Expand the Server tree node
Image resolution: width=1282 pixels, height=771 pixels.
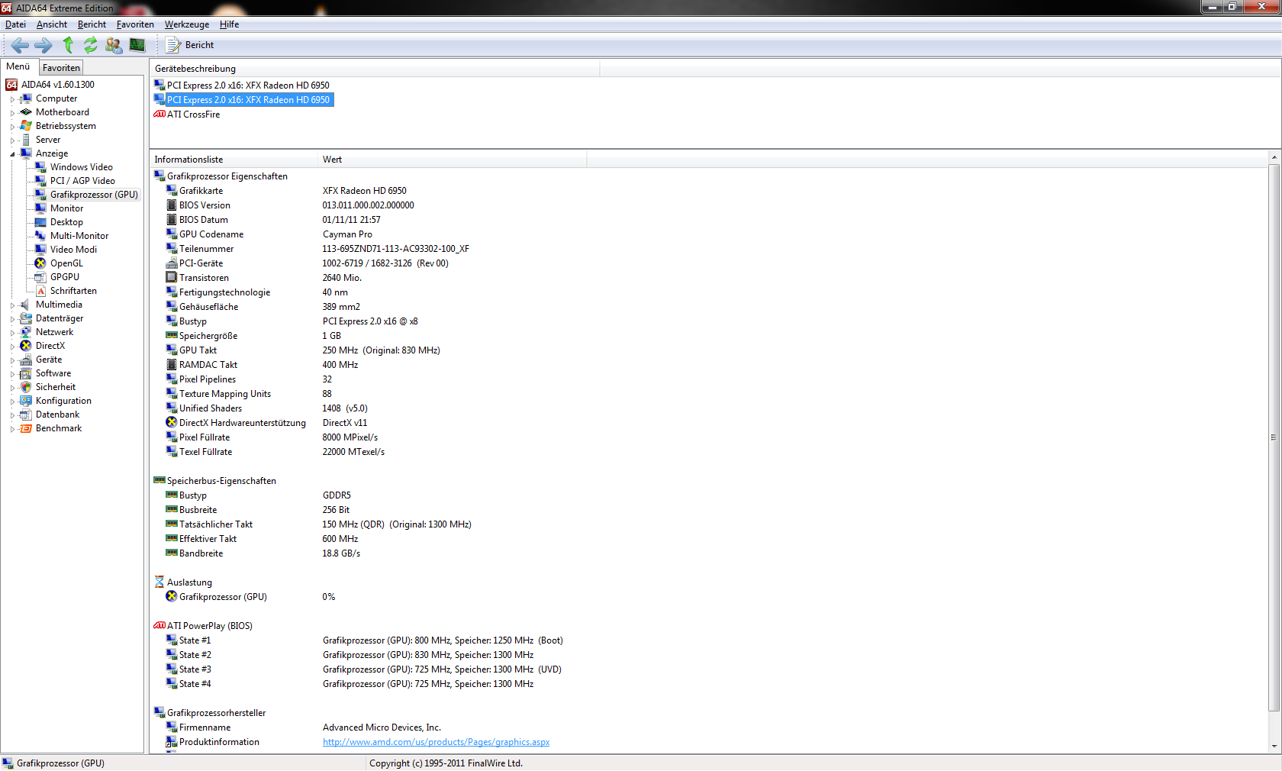[x=12, y=140]
